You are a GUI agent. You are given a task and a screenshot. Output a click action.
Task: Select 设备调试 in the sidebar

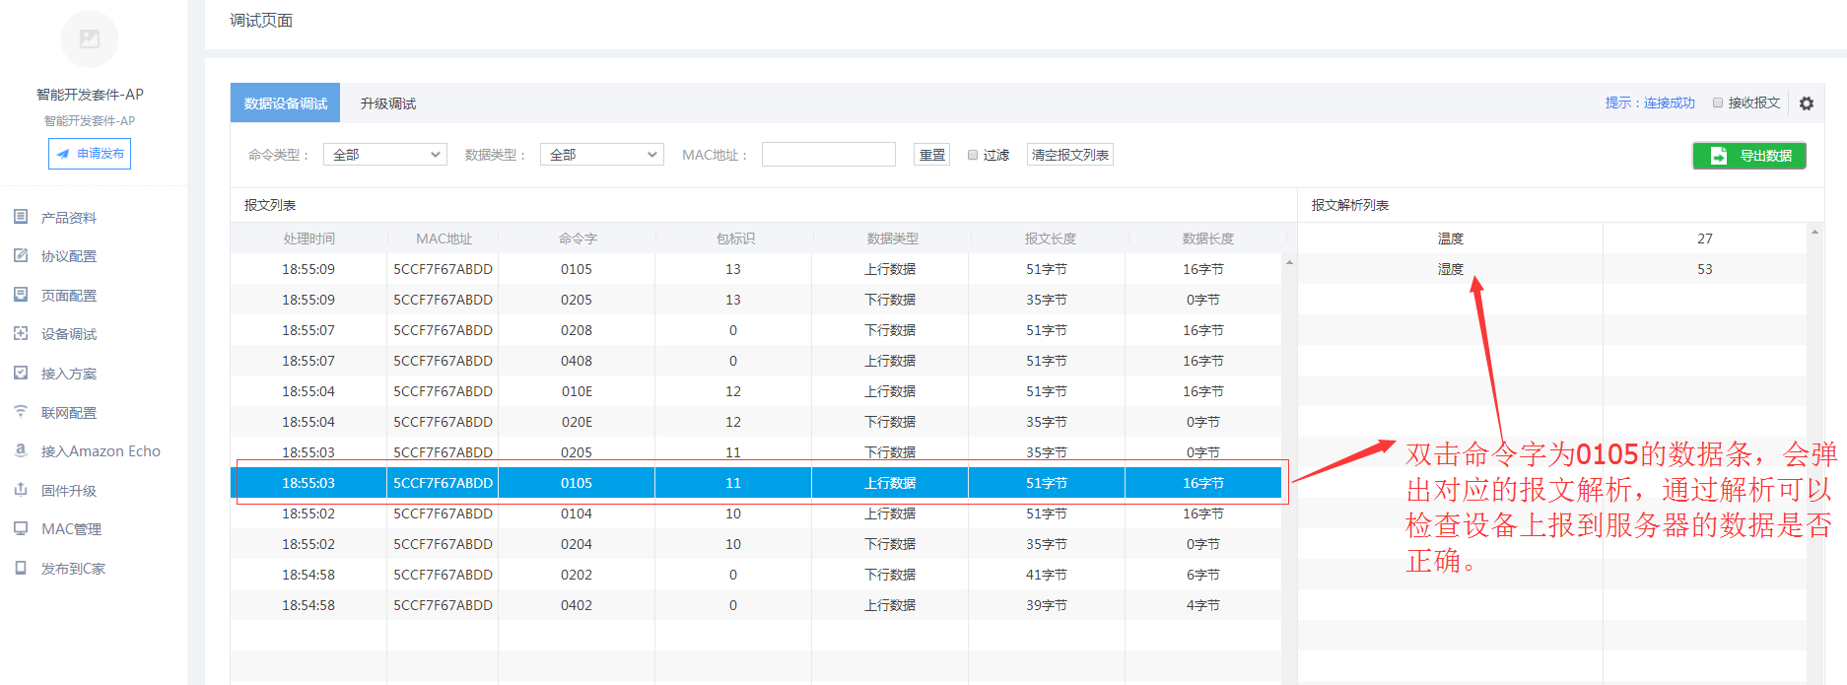click(69, 334)
